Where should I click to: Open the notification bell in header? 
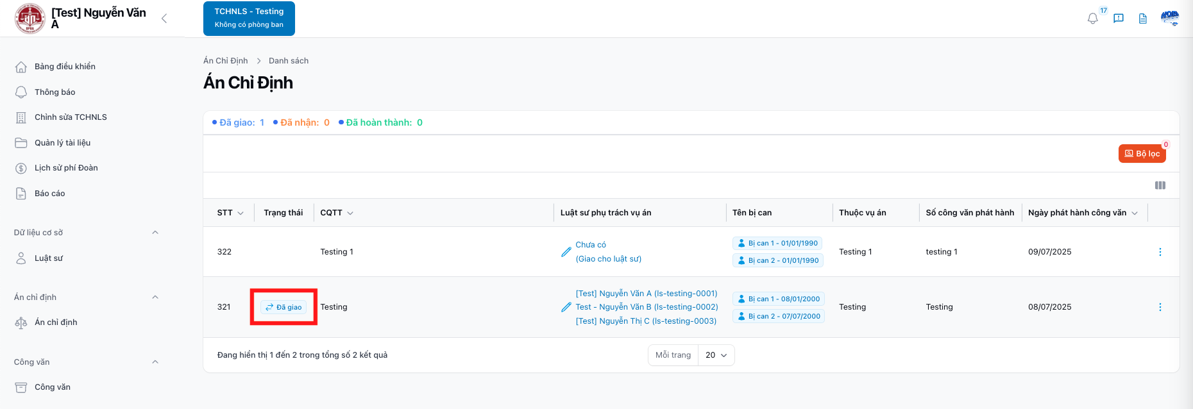click(1093, 19)
